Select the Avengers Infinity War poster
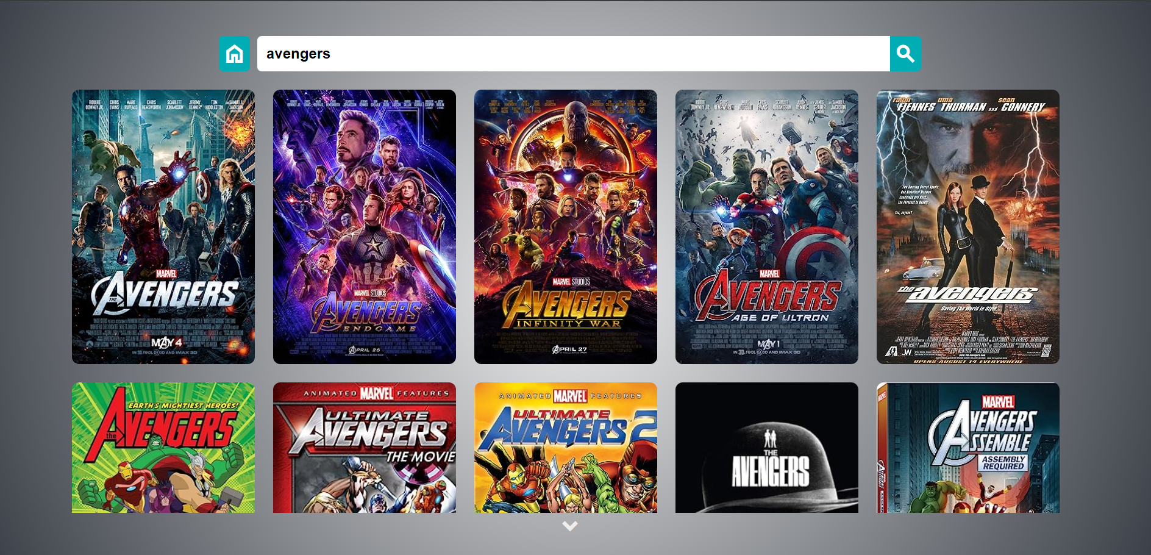Screen dimensions: 1151x555 (x=566, y=227)
